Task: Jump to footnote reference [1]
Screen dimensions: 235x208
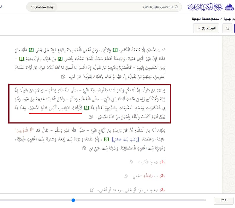Action: (x=115, y=50)
